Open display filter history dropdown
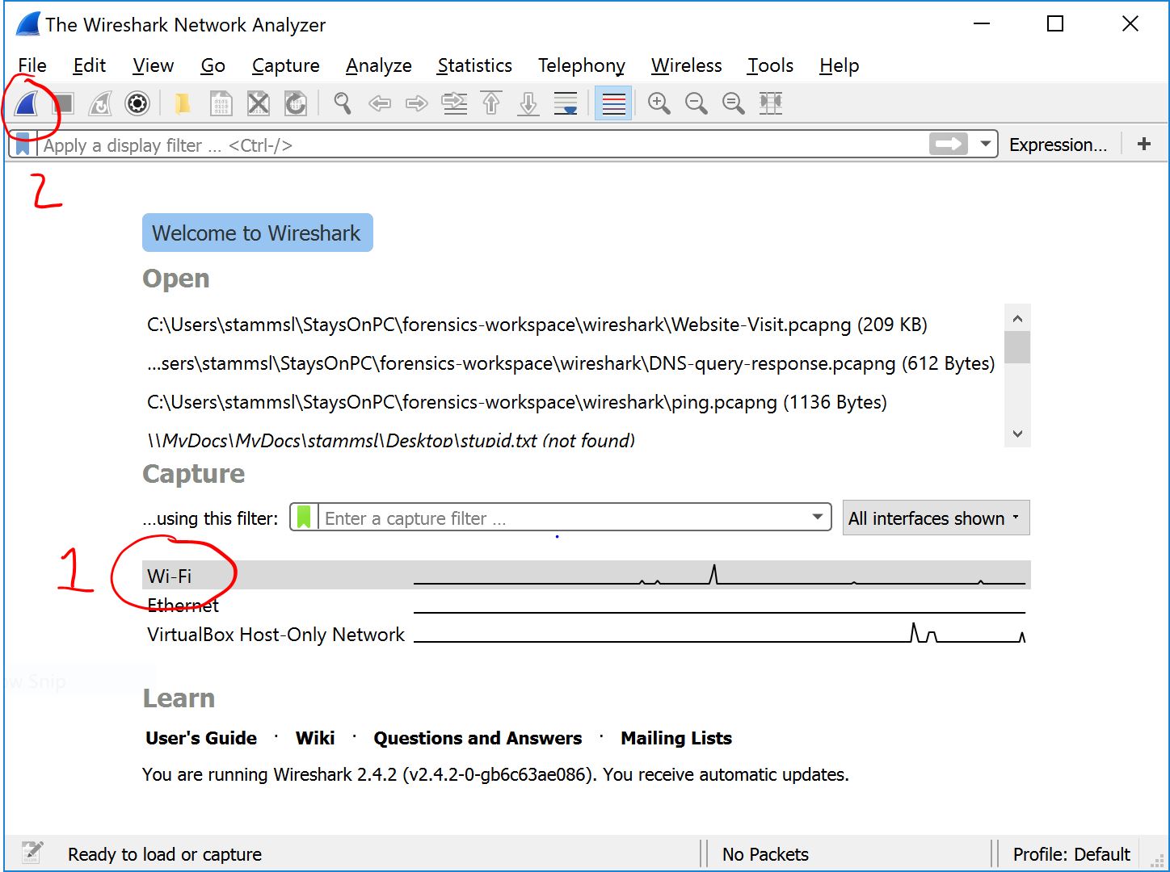 coord(985,145)
